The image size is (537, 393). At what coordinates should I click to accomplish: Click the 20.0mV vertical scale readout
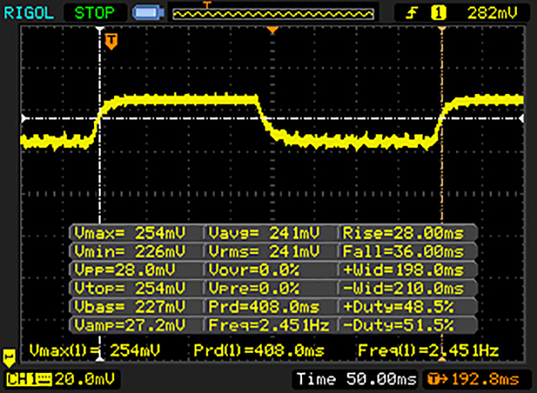(85, 380)
